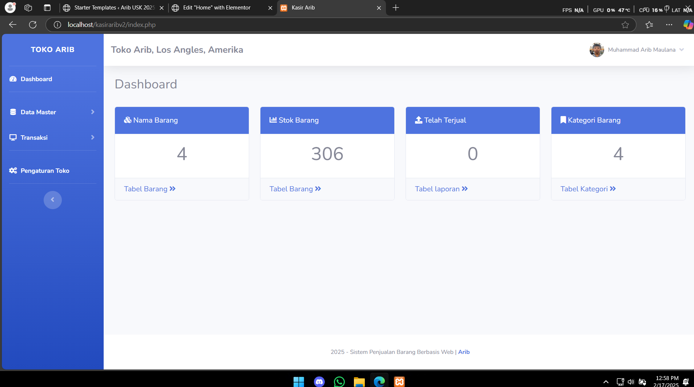The height and width of the screenshot is (387, 694).
Task: Collapse the sidebar with round toggle button
Action: pos(53,200)
